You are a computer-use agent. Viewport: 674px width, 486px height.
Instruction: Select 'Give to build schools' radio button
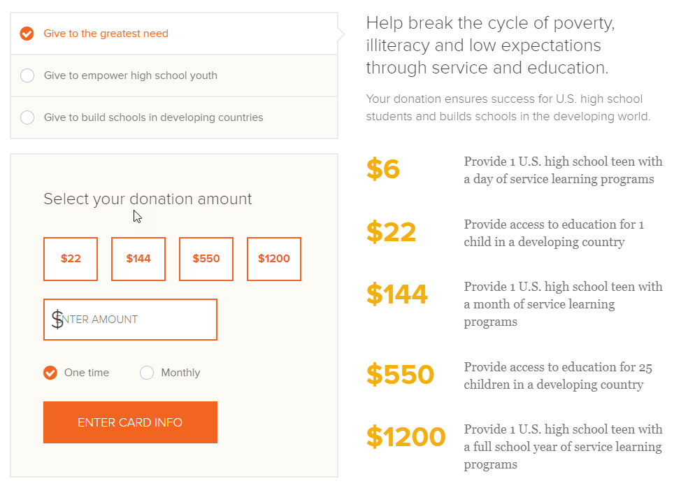click(x=27, y=117)
